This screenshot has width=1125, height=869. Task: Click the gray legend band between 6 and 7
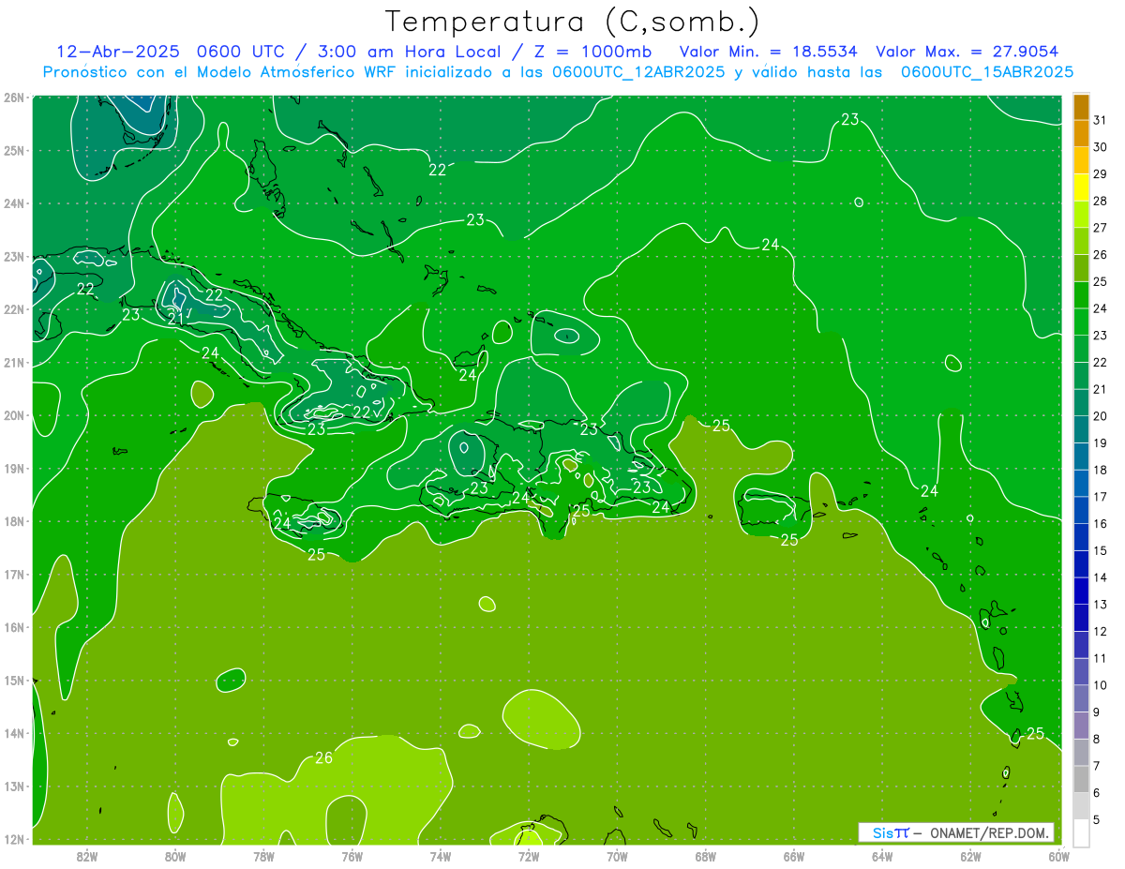pyautogui.click(x=1081, y=780)
